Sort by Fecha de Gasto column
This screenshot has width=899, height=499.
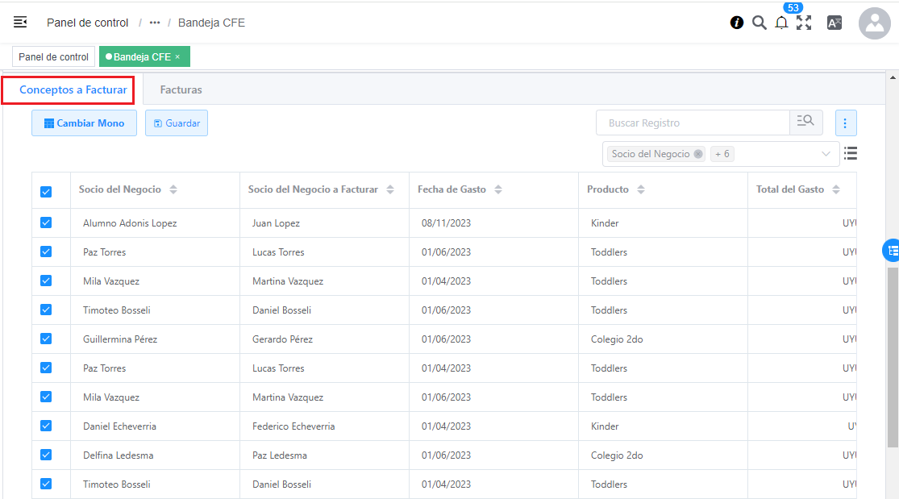click(x=498, y=189)
